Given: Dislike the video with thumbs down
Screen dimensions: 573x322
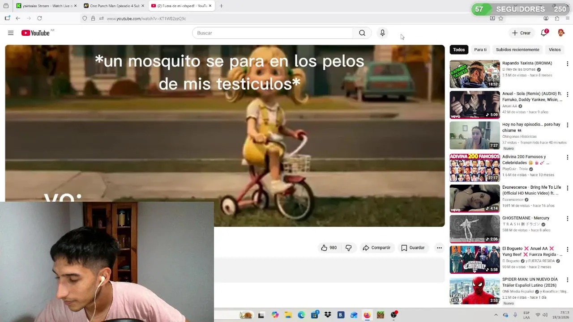Looking at the screenshot, I should (x=348, y=248).
